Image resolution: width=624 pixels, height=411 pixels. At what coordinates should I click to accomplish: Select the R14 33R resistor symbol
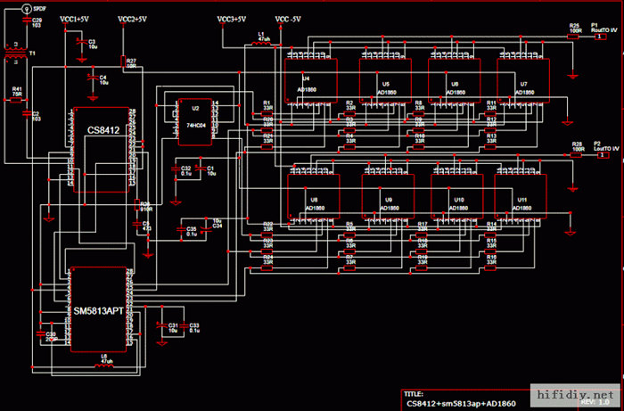click(490, 235)
